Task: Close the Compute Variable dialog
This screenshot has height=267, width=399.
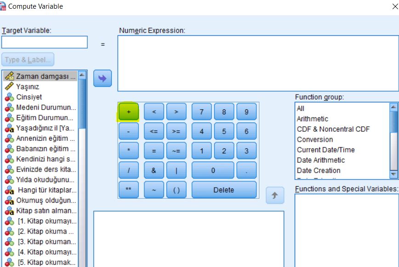Action: pos(394,6)
